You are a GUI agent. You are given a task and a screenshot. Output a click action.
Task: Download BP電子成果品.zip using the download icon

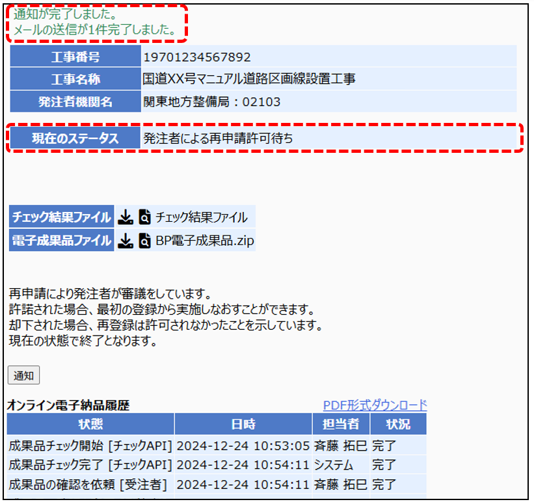[x=126, y=241]
